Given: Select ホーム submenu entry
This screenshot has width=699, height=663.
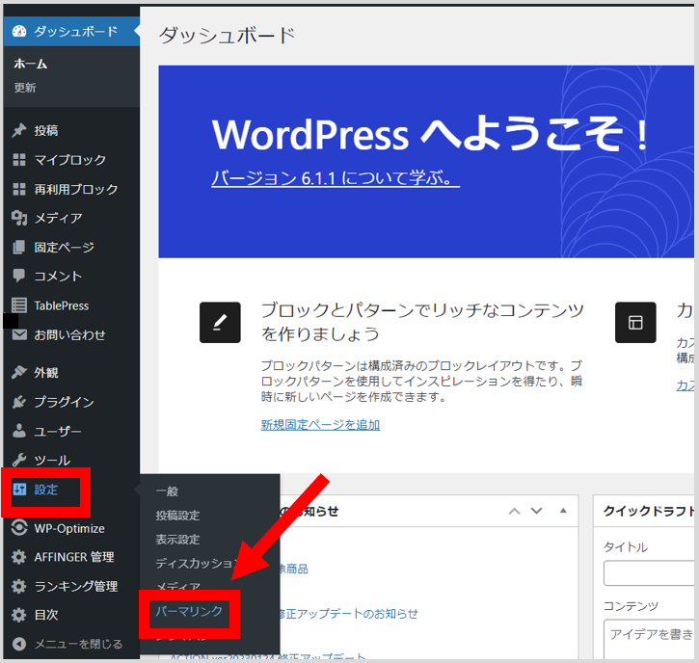Looking at the screenshot, I should [31, 64].
